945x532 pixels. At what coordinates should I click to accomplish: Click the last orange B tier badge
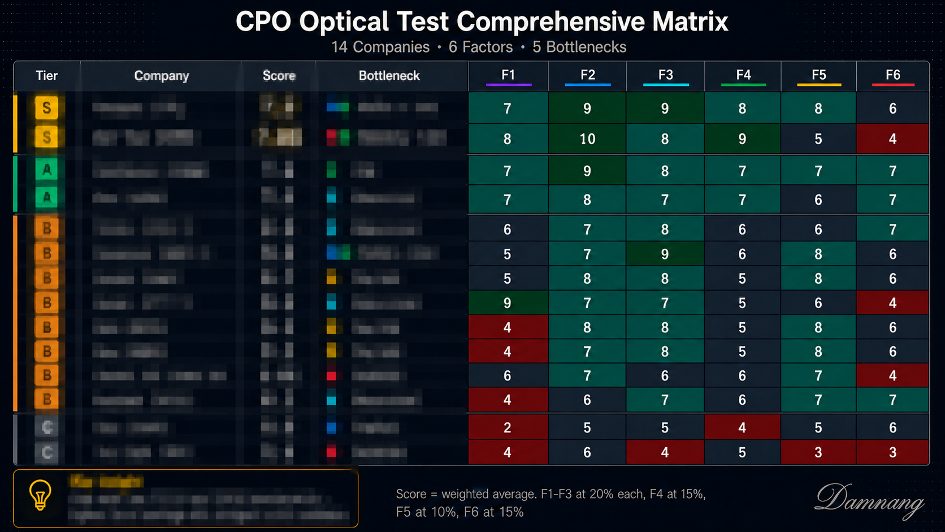pyautogui.click(x=46, y=399)
